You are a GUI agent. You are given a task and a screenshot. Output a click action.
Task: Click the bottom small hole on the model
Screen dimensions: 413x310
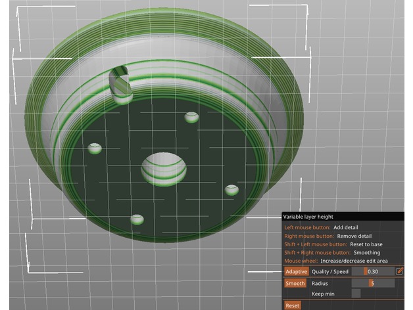click(137, 219)
